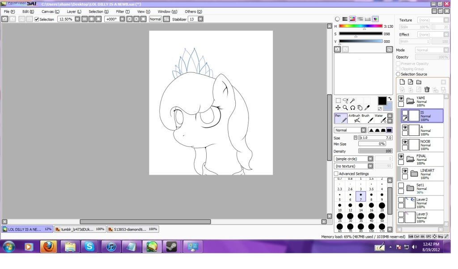Image resolution: width=458 pixels, height=269 pixels.
Task: Click the undo icon in the toolbar
Action: [4, 19]
